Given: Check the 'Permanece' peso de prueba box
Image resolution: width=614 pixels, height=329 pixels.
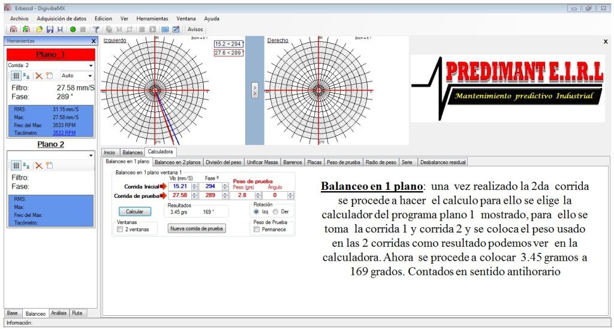Looking at the screenshot, I should (257, 229).
